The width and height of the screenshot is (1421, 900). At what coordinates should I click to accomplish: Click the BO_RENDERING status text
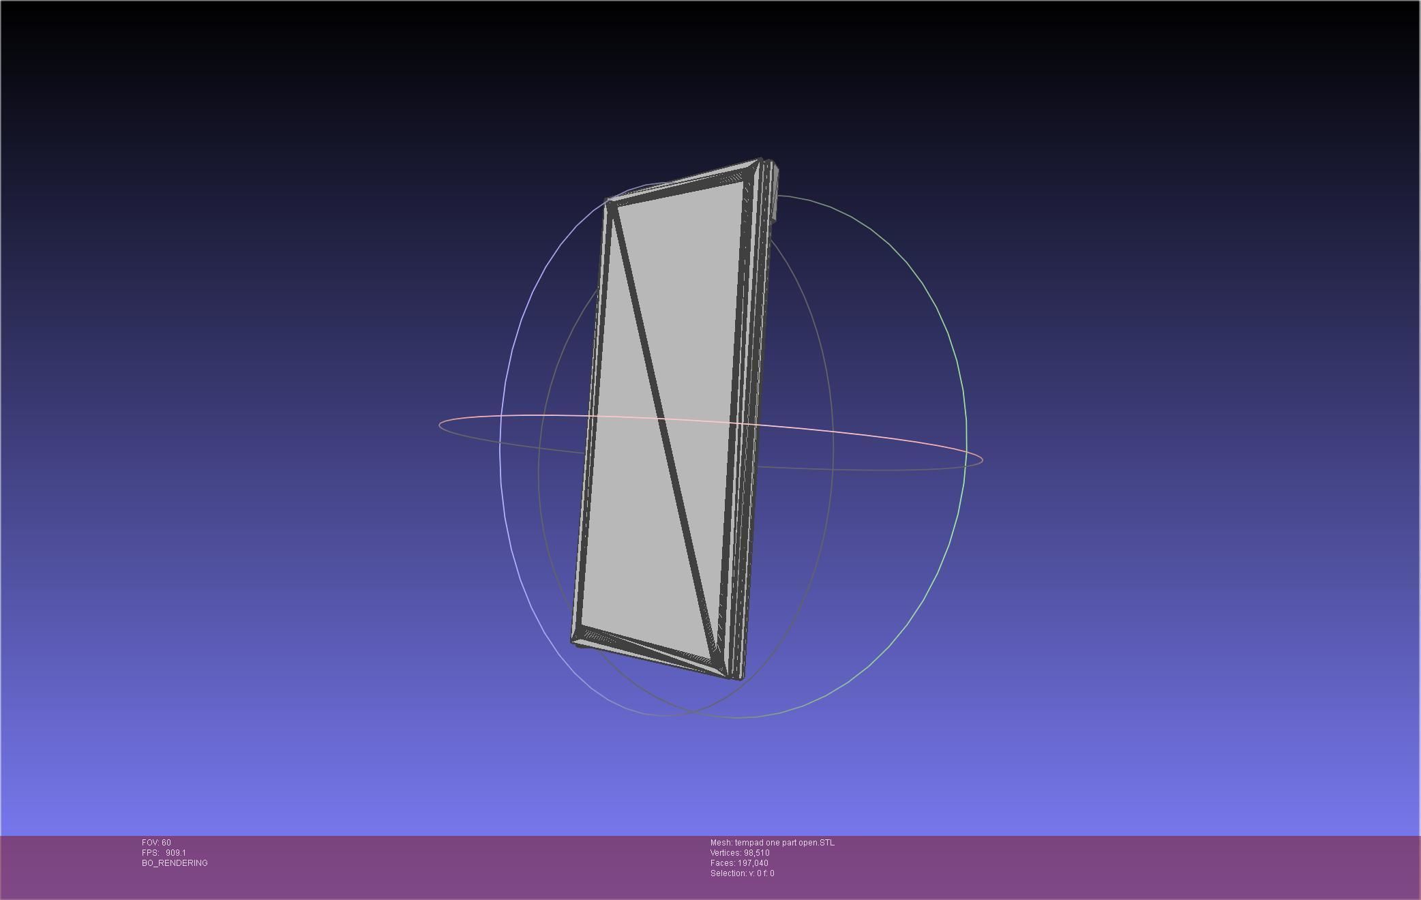pyautogui.click(x=175, y=863)
